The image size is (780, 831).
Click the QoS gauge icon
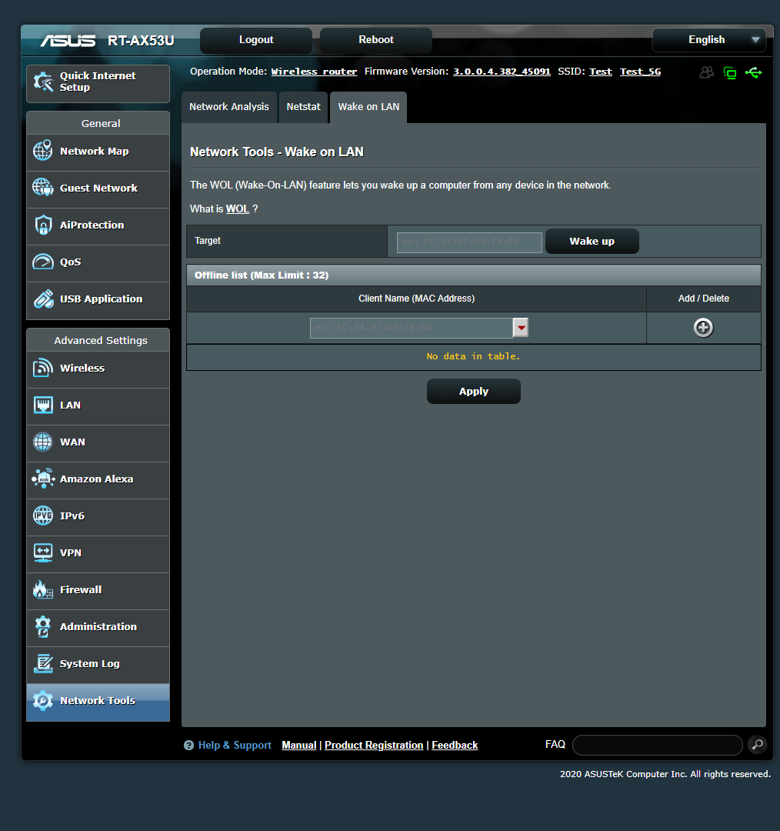[x=43, y=262]
